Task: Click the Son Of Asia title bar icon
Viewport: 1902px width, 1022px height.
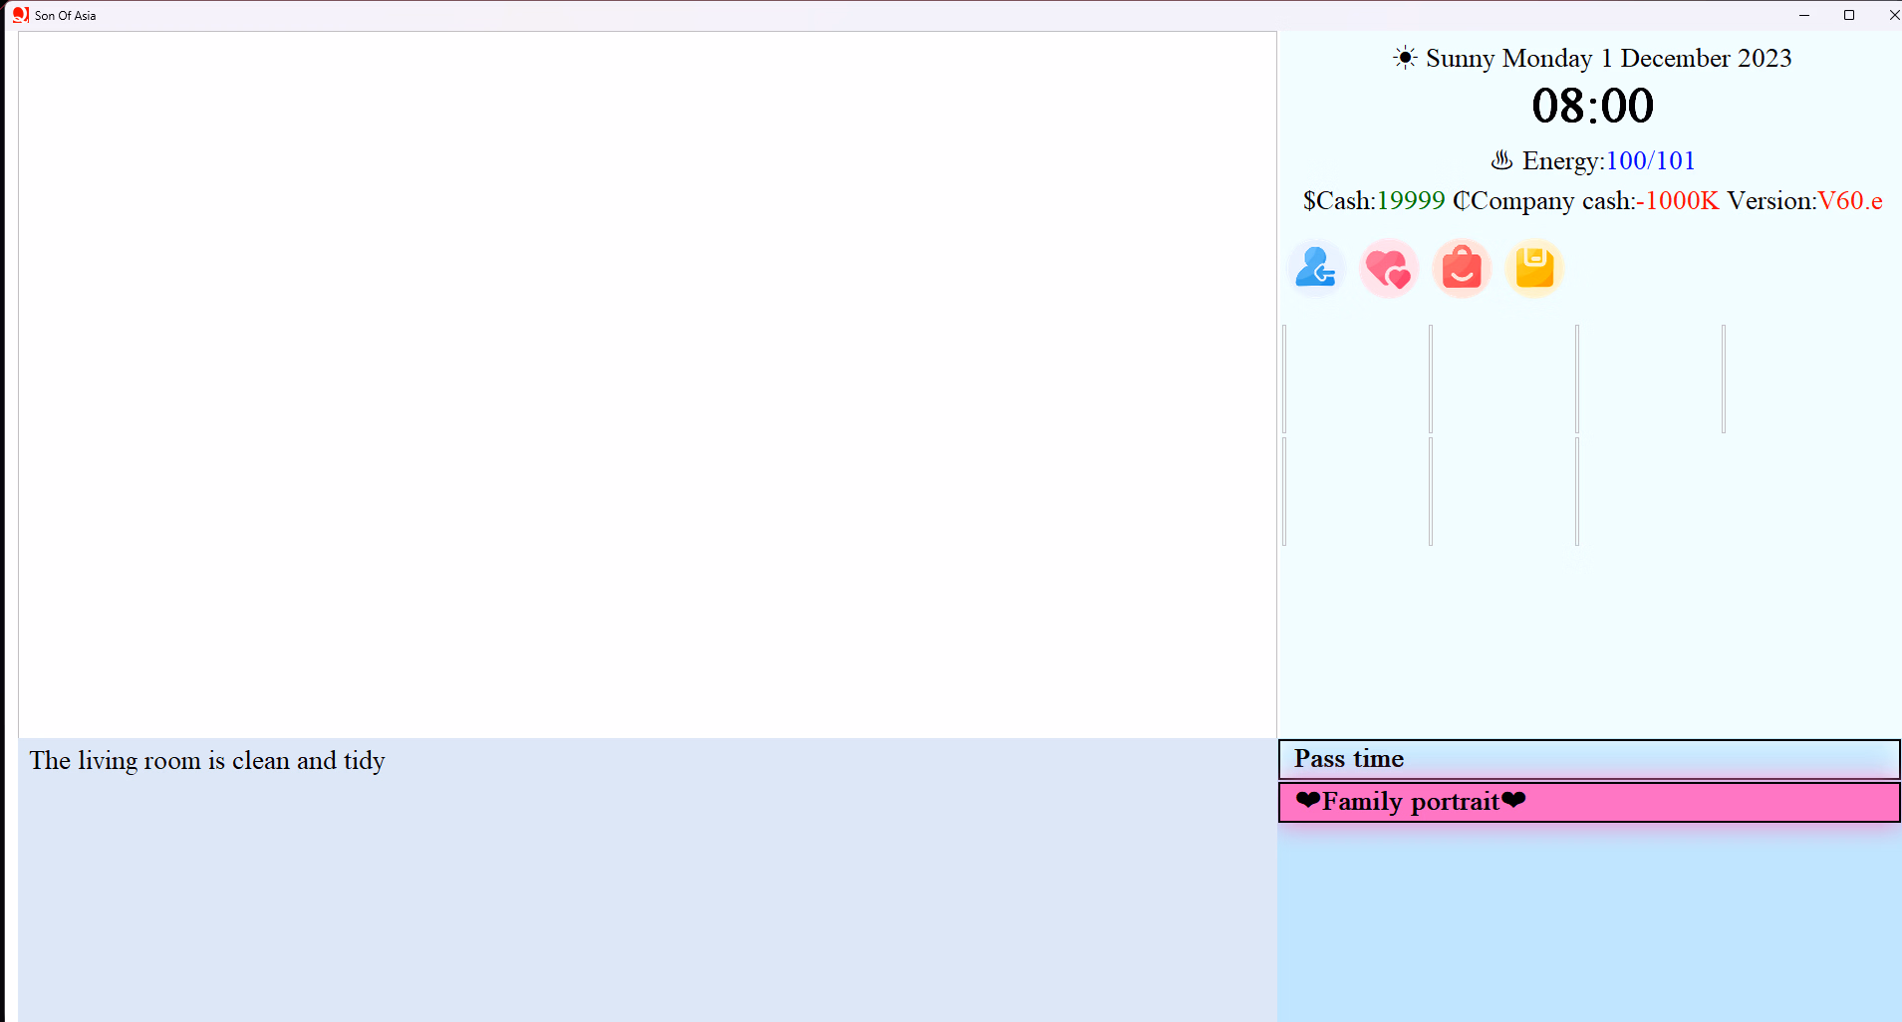Action: point(20,15)
